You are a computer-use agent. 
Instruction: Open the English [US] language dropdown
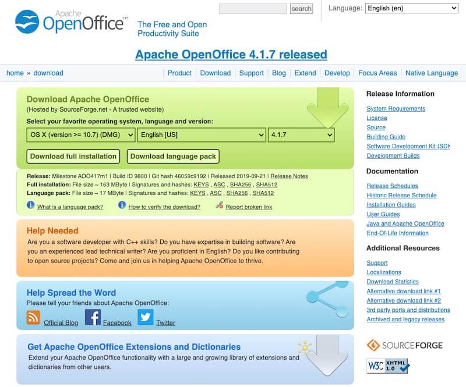pyautogui.click(x=202, y=135)
